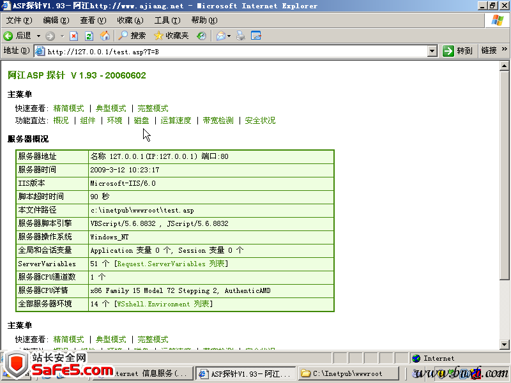Click the 磁盘 link in top menu
This screenshot has width=511, height=383.
141,121
